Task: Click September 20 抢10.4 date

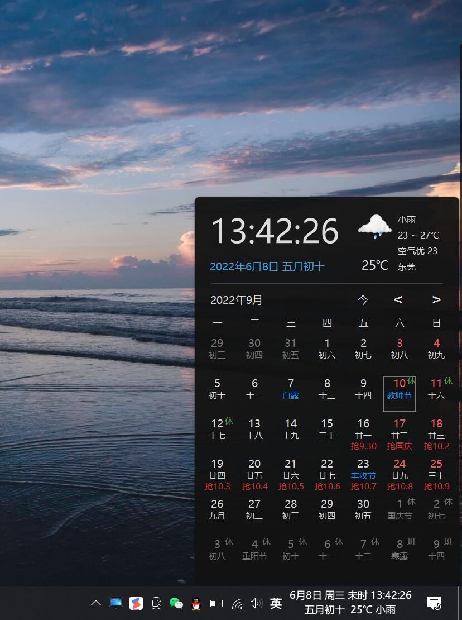Action: (x=254, y=474)
